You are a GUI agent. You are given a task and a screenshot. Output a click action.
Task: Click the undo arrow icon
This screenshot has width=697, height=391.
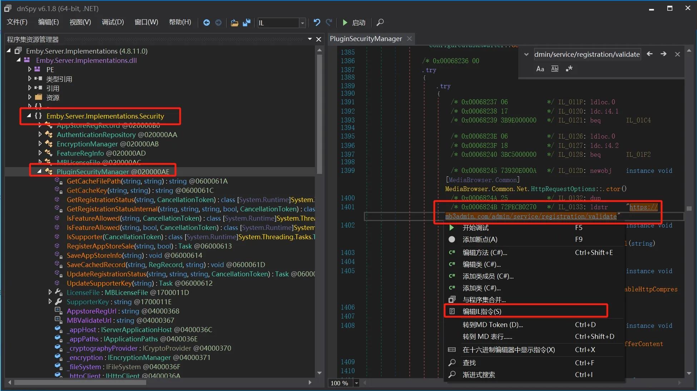[317, 22]
